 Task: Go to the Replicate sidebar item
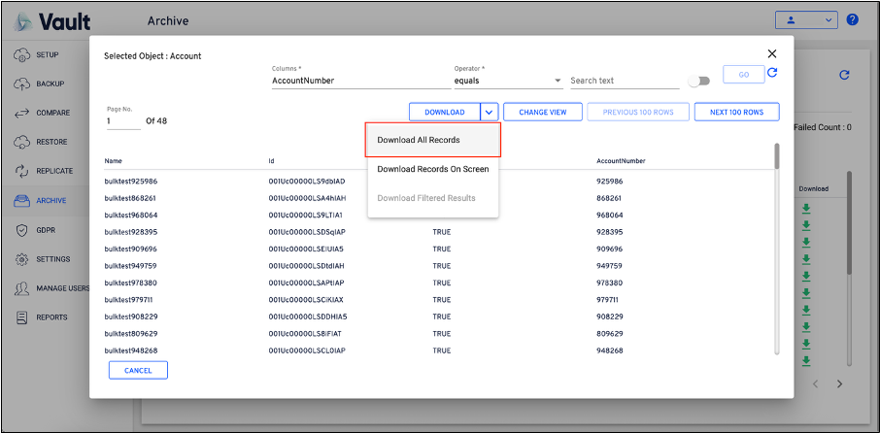click(x=54, y=171)
